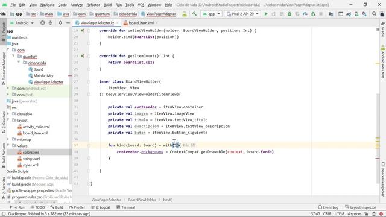
Task: Open the Build menu
Action: 107,5
